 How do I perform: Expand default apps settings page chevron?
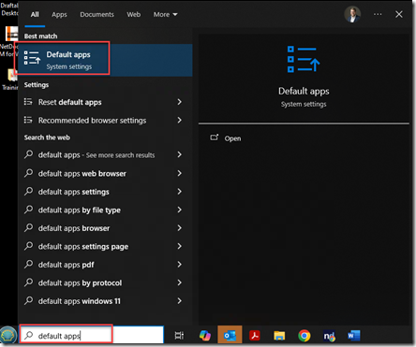tap(179, 246)
